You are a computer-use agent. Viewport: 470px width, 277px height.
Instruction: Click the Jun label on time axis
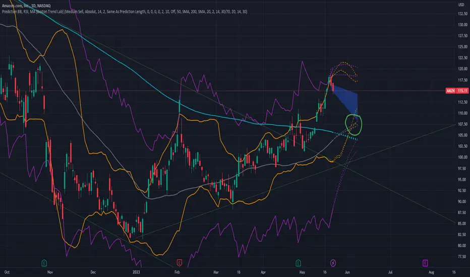coord(347,272)
